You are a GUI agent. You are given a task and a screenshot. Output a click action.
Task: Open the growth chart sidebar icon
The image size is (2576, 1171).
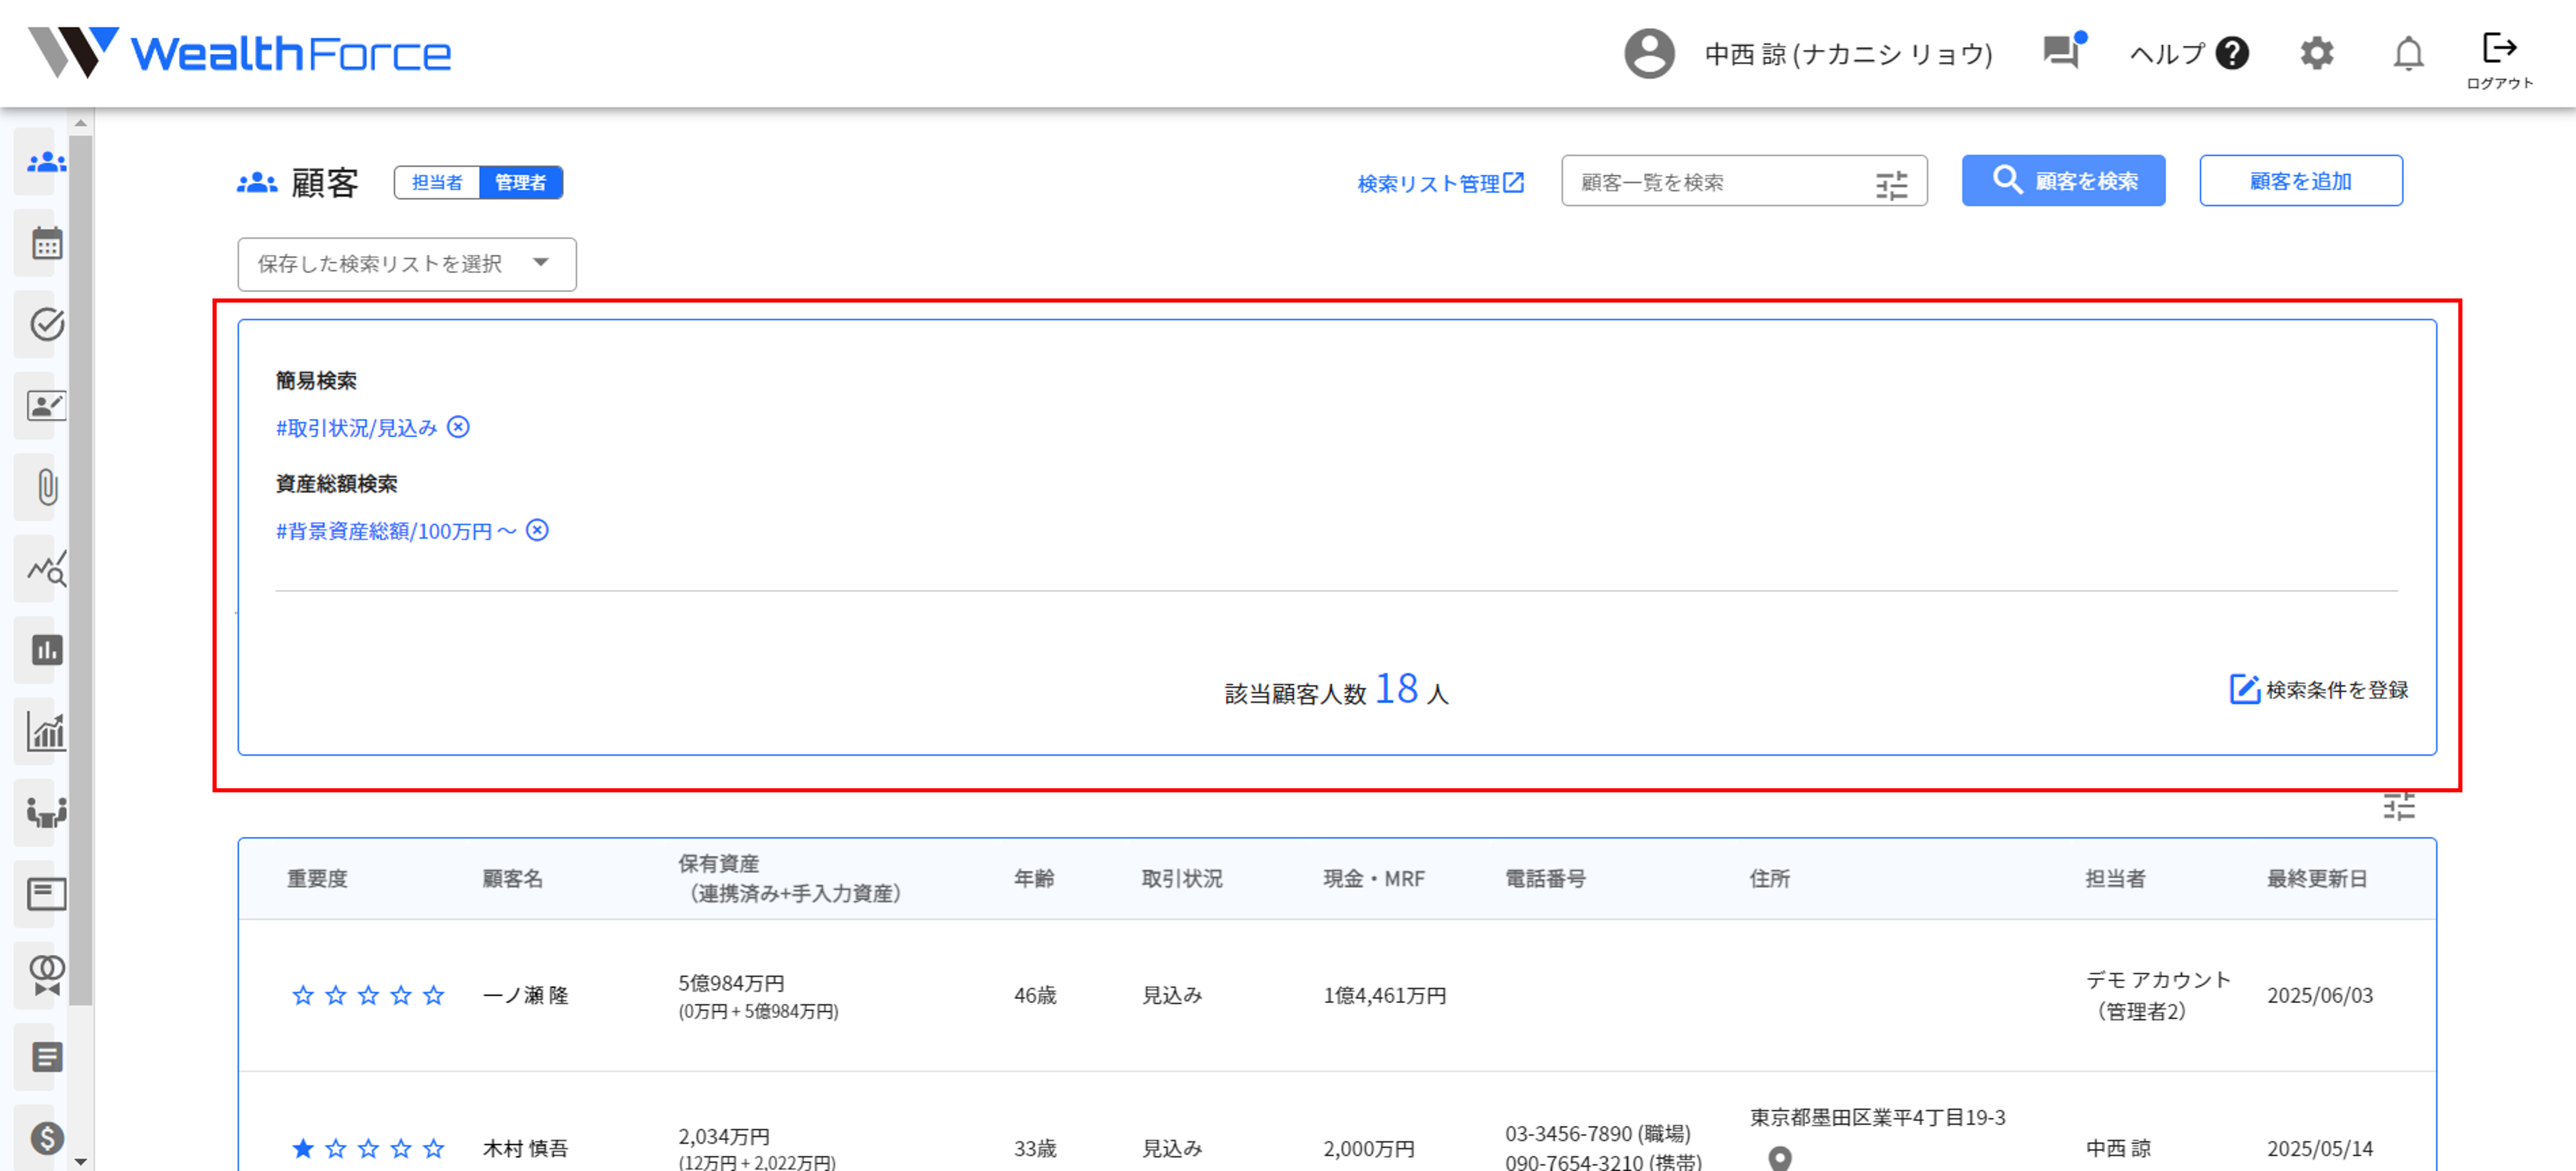pyautogui.click(x=46, y=731)
